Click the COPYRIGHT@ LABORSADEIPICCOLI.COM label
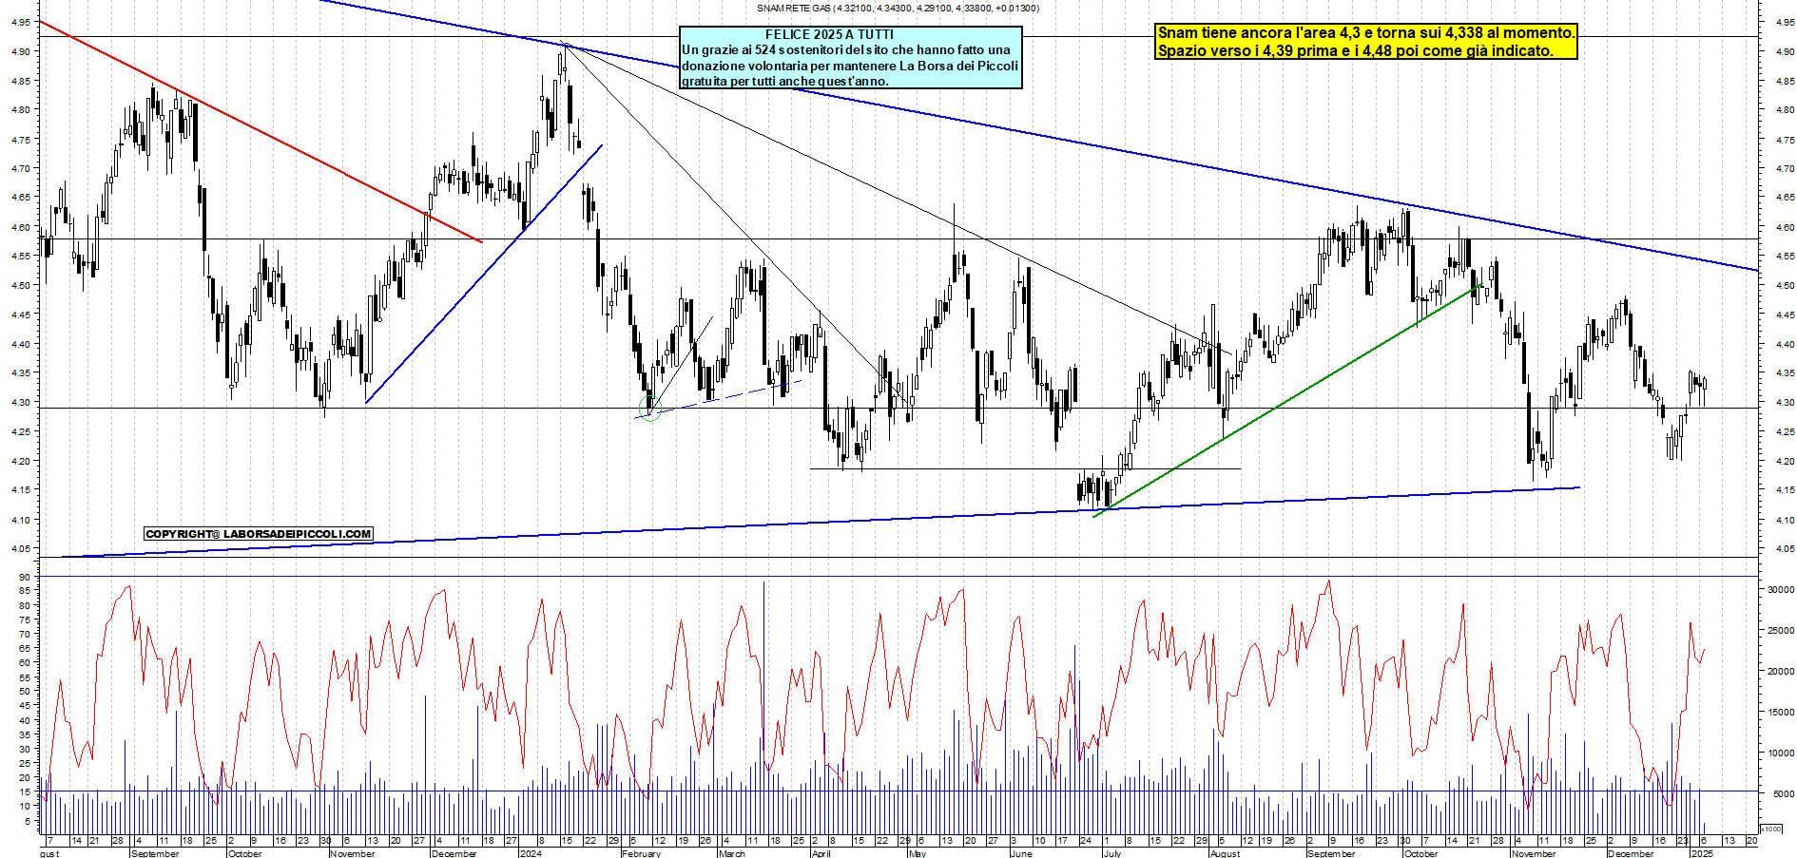The width and height of the screenshot is (1797, 858). (x=259, y=534)
